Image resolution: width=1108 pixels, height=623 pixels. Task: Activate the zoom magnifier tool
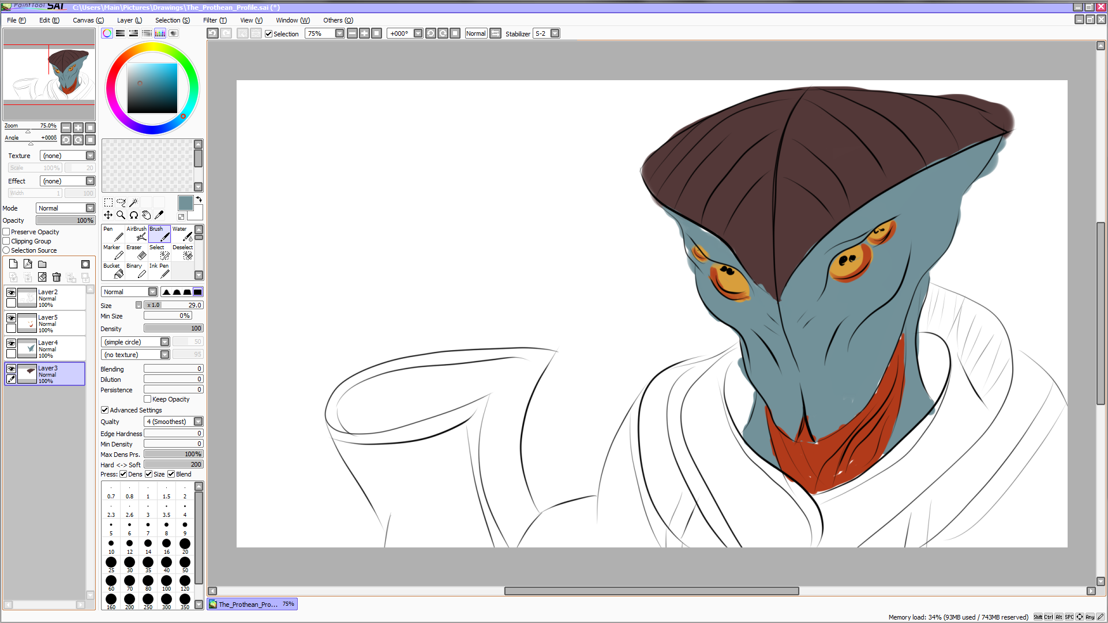(x=121, y=215)
